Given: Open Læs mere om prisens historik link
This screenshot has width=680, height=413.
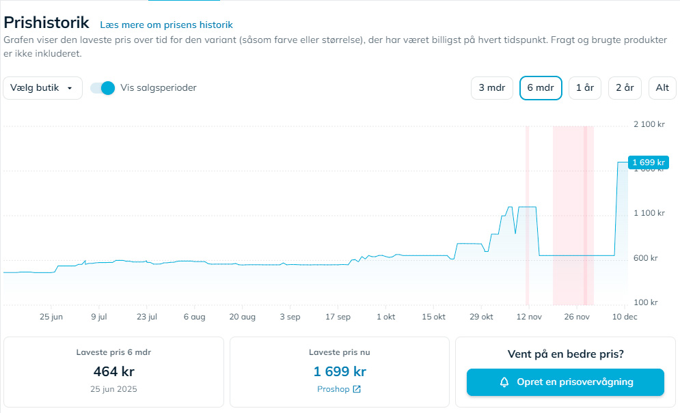Looking at the screenshot, I should (x=166, y=25).
